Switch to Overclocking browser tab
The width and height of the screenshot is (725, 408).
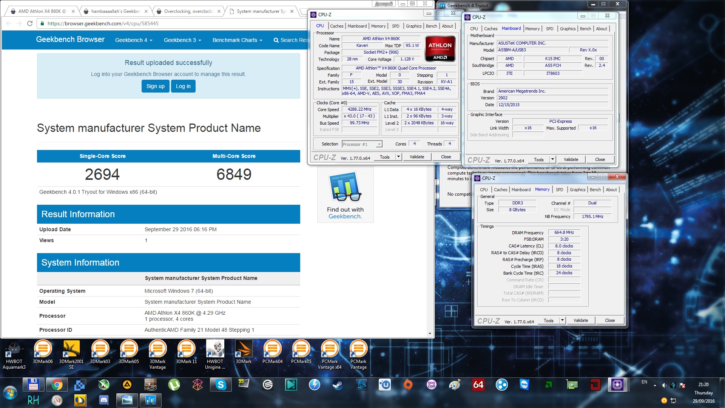coord(188,11)
